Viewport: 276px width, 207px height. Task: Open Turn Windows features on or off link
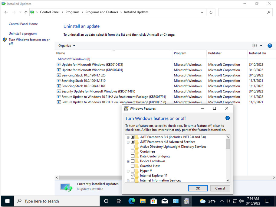coord(29,42)
